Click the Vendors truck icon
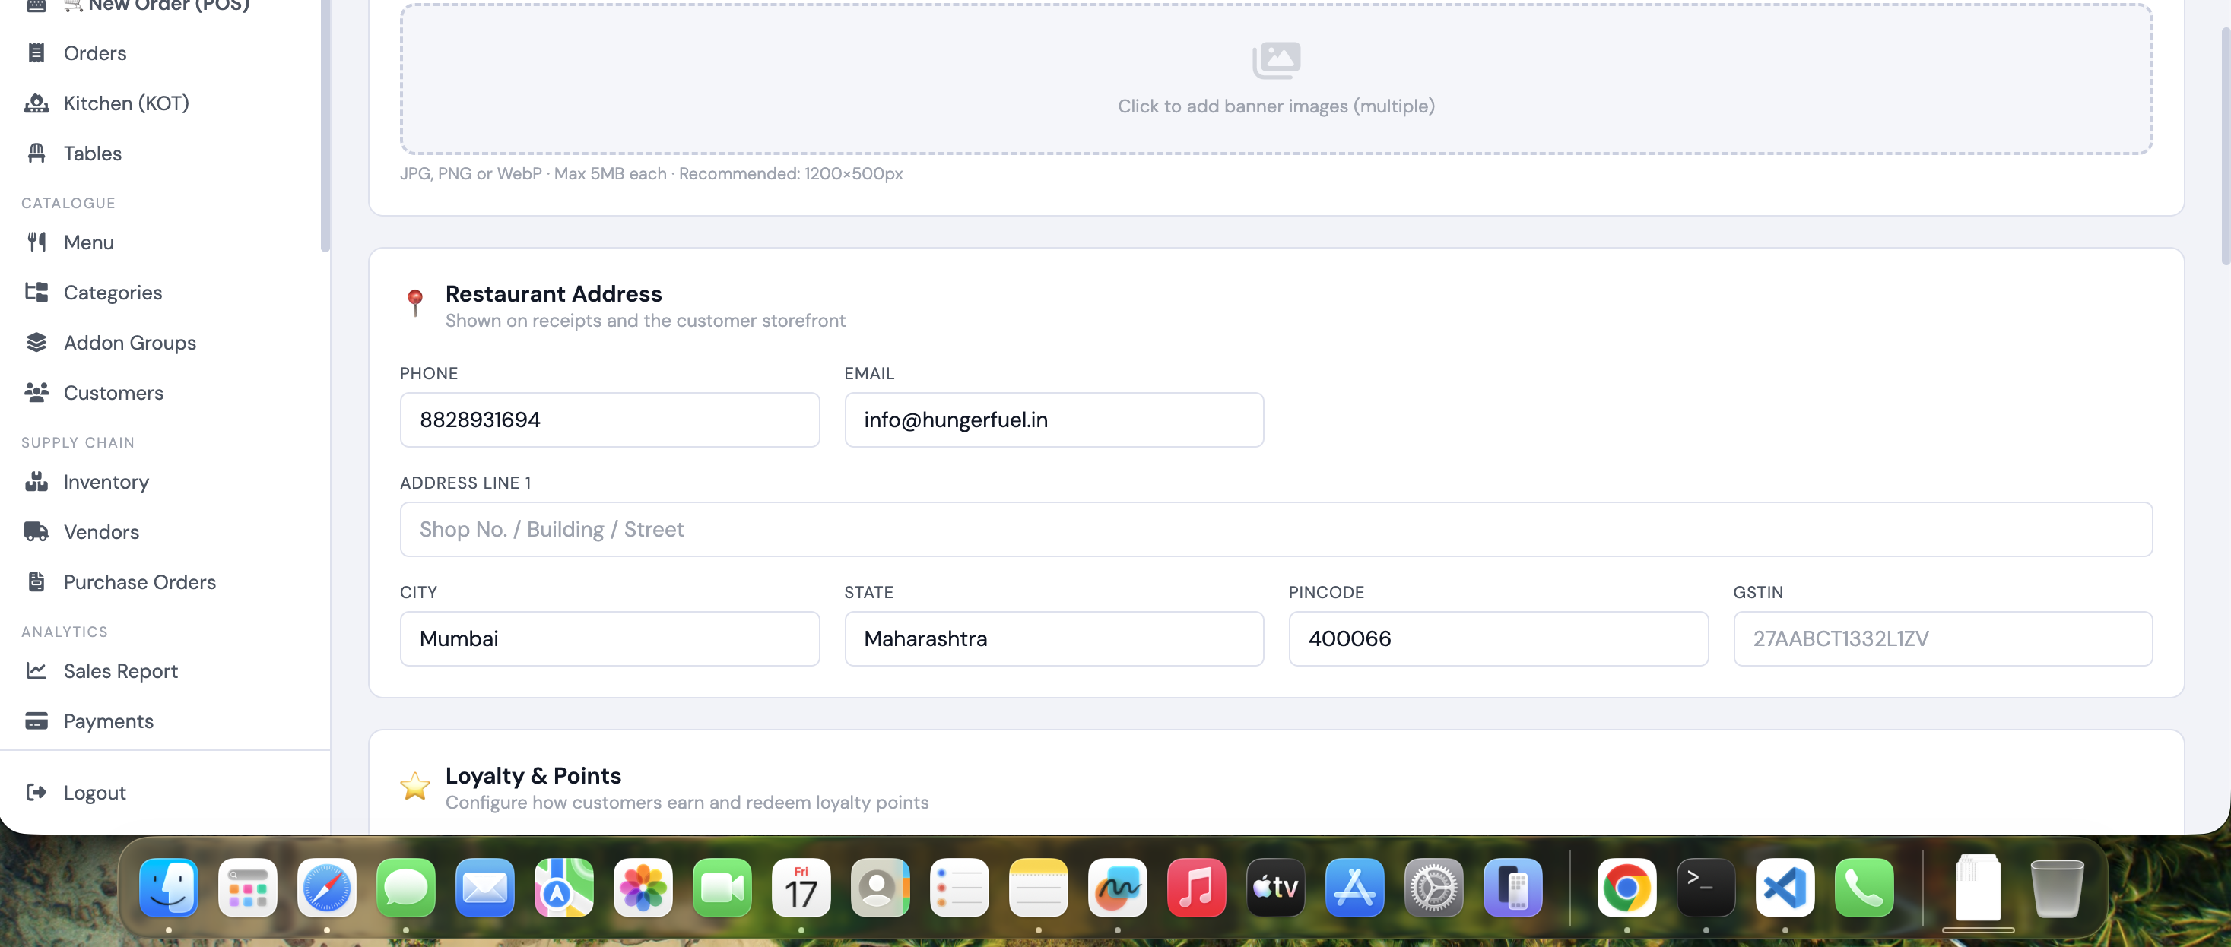 (36, 531)
